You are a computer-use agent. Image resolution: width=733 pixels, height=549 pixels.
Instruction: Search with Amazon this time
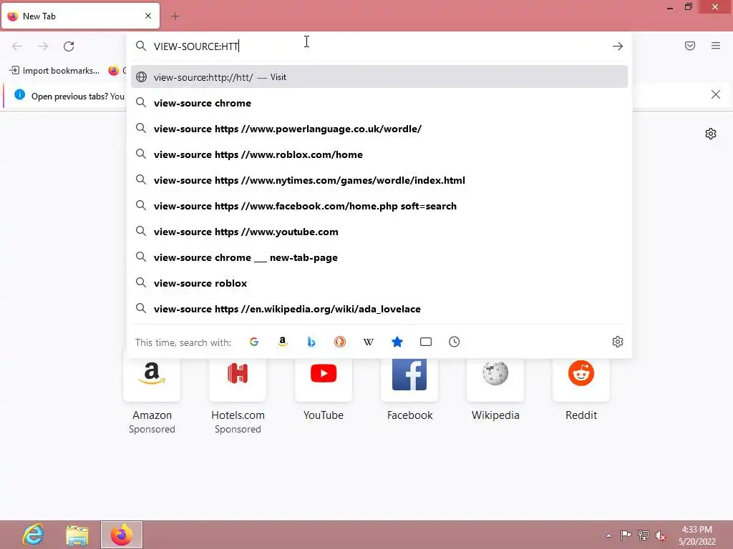point(282,342)
